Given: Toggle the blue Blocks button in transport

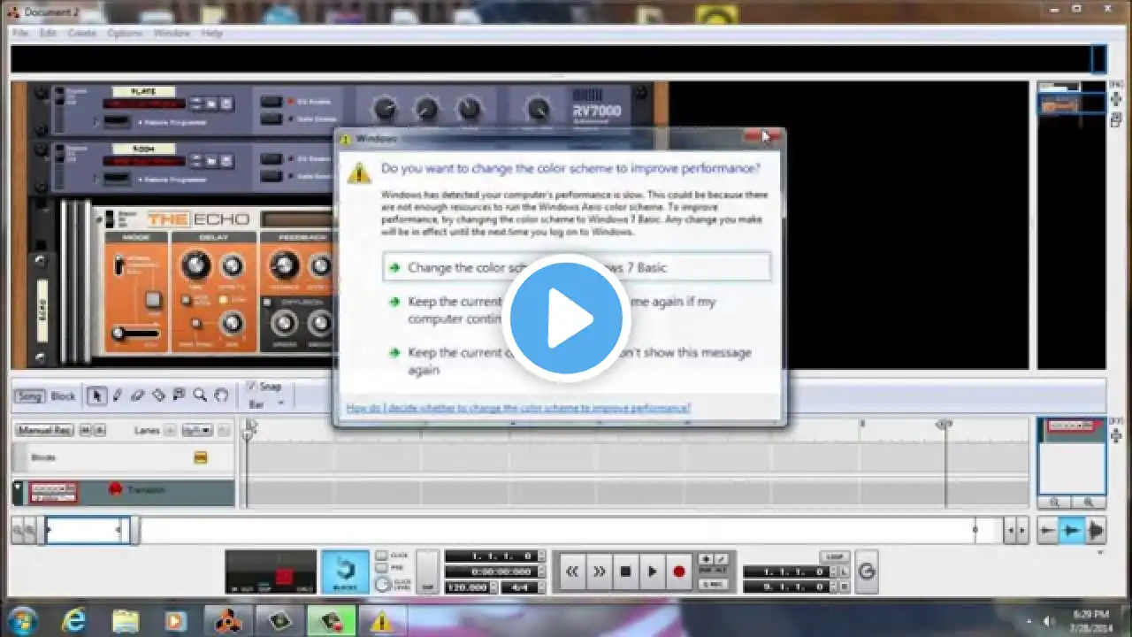Looking at the screenshot, I should pyautogui.click(x=345, y=572).
